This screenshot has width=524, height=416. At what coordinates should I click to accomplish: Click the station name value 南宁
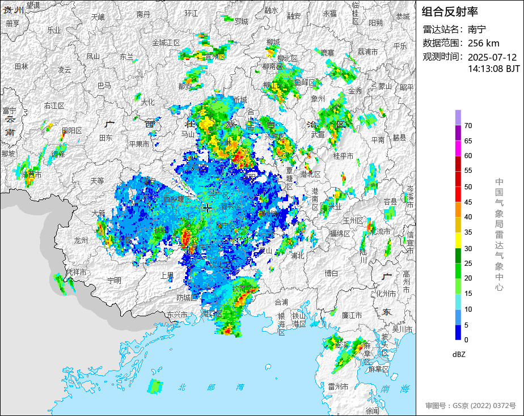point(477,29)
